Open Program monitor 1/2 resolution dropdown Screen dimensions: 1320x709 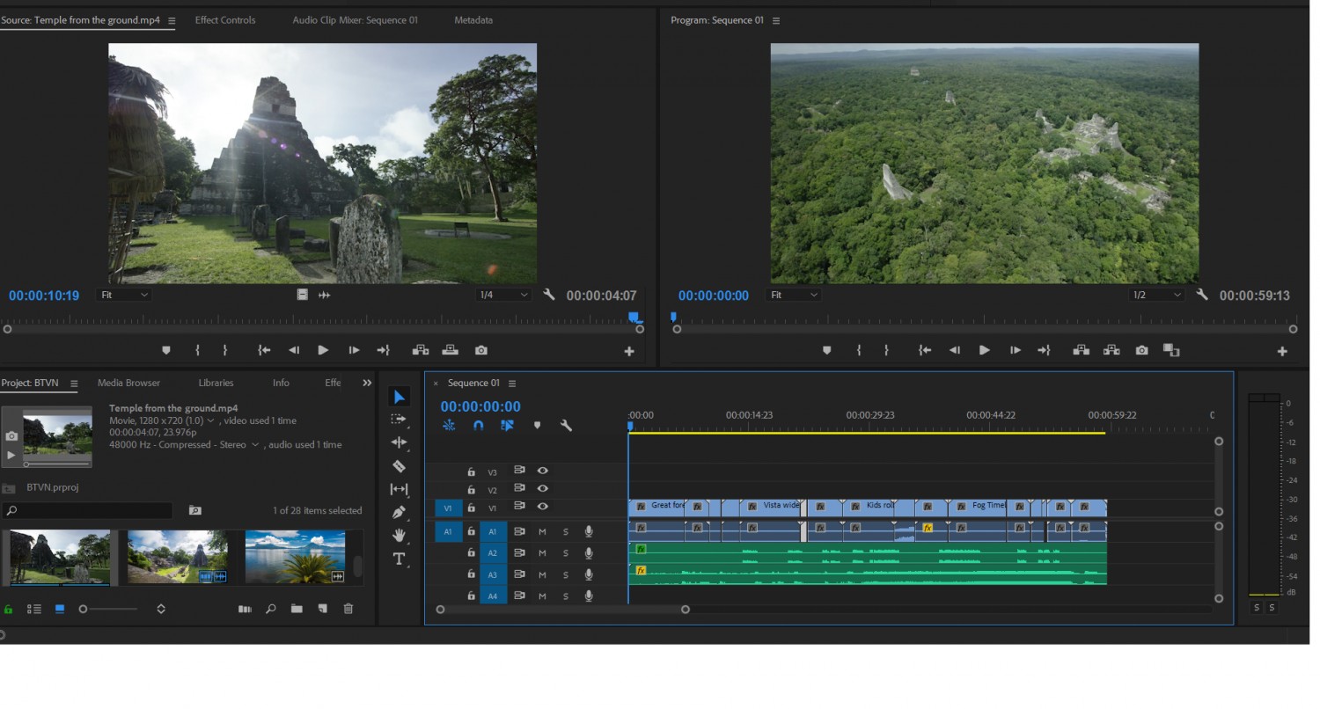(x=1156, y=295)
